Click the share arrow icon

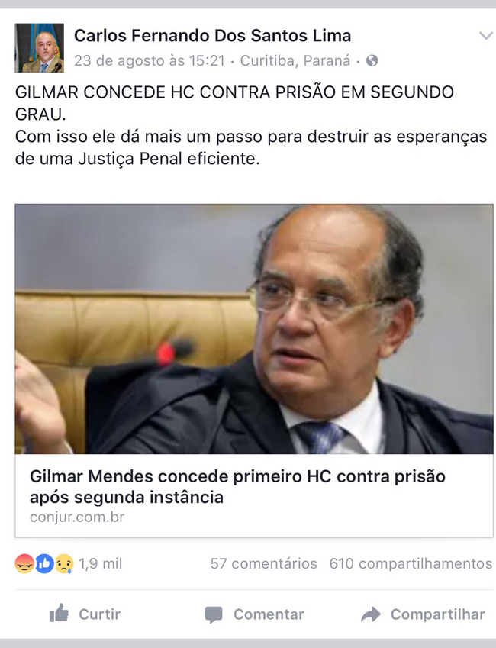pos(371,614)
